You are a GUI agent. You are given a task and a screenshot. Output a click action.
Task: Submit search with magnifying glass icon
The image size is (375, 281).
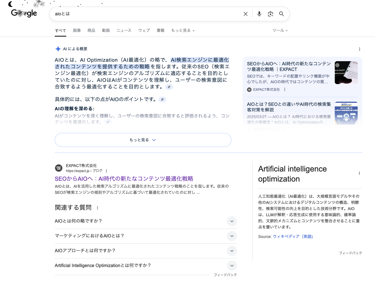pyautogui.click(x=281, y=14)
